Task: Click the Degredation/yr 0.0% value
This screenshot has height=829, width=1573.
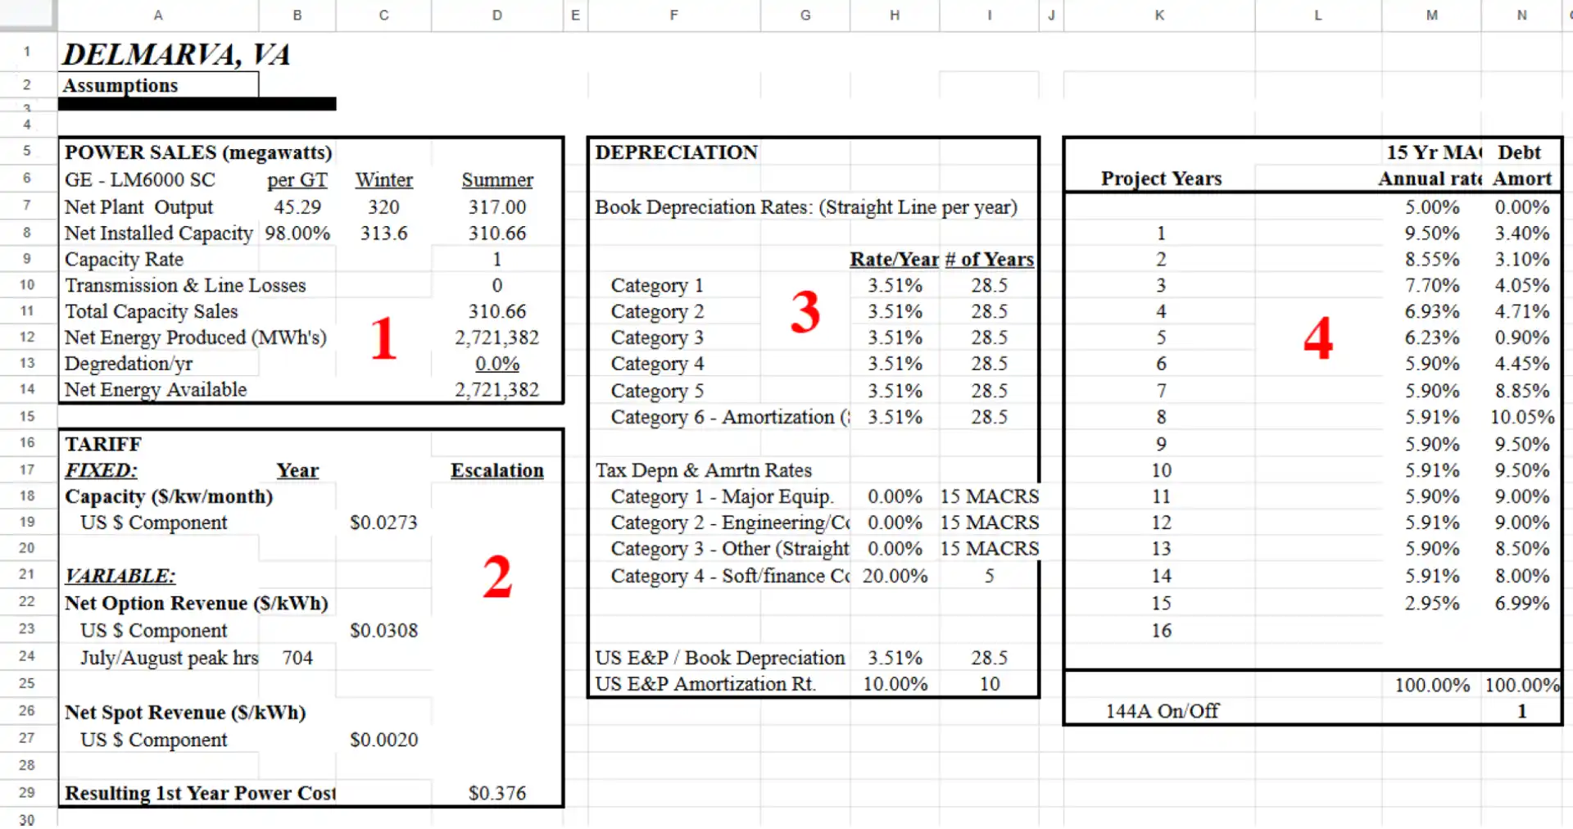Action: 496,364
